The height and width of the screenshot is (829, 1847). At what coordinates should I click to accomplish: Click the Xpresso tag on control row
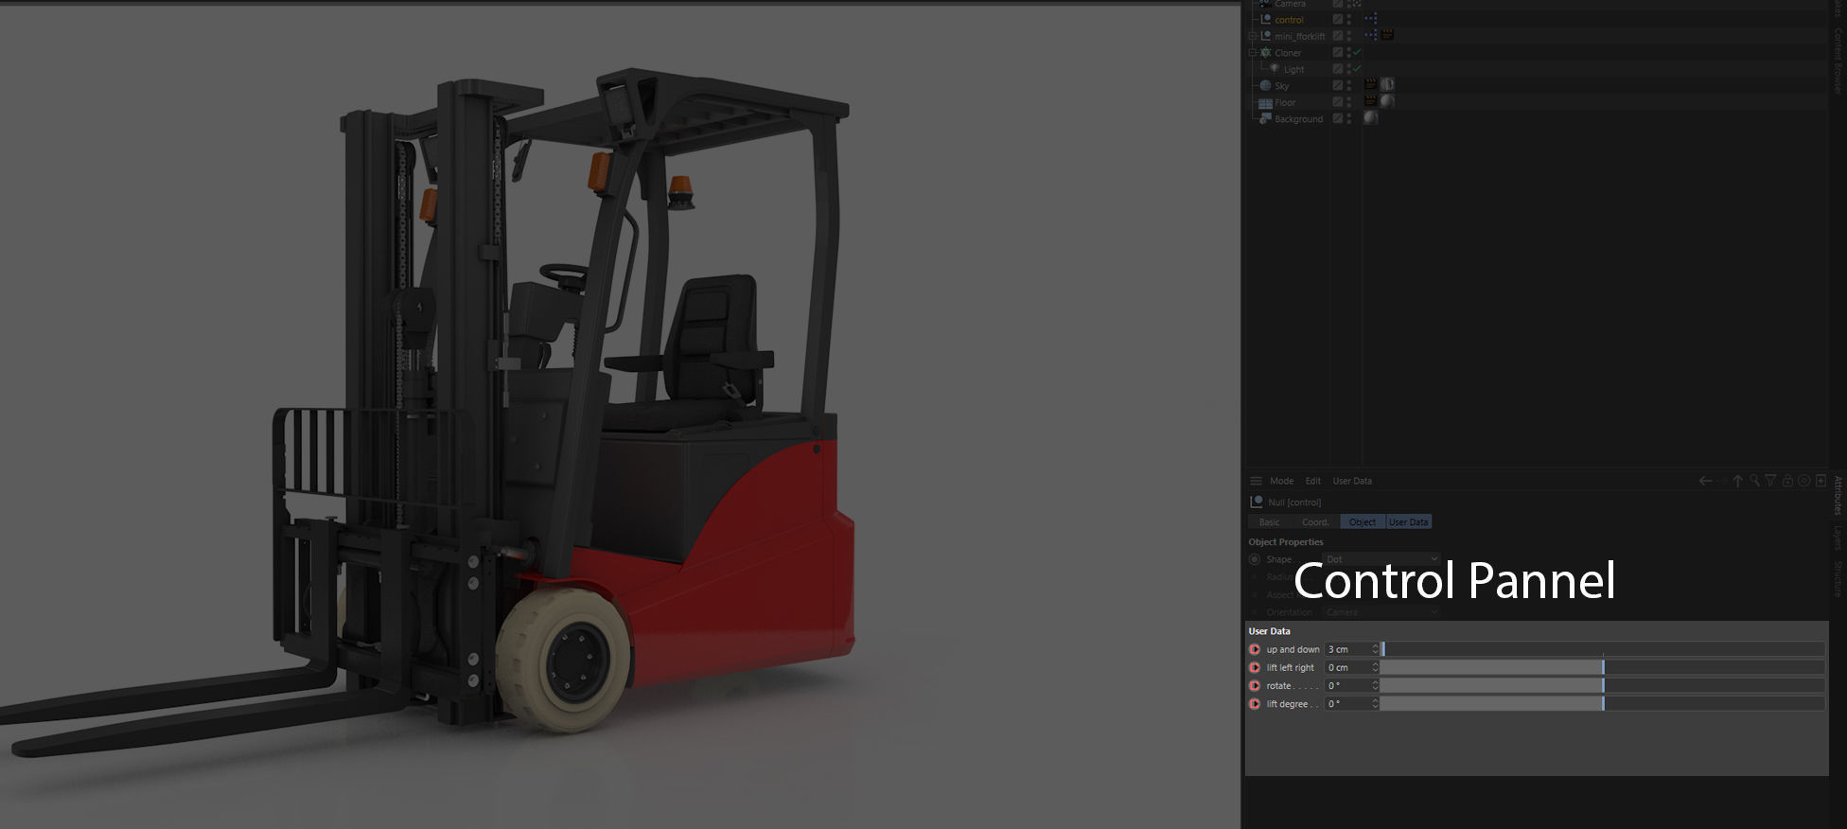tap(1371, 19)
